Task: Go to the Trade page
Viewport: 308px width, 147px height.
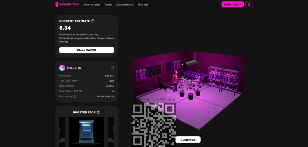Action: 108,5
